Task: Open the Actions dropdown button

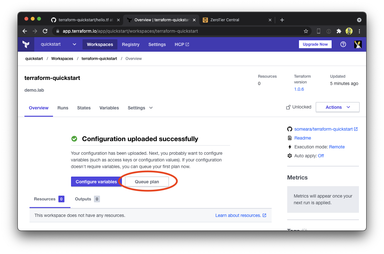Action: [x=338, y=107]
